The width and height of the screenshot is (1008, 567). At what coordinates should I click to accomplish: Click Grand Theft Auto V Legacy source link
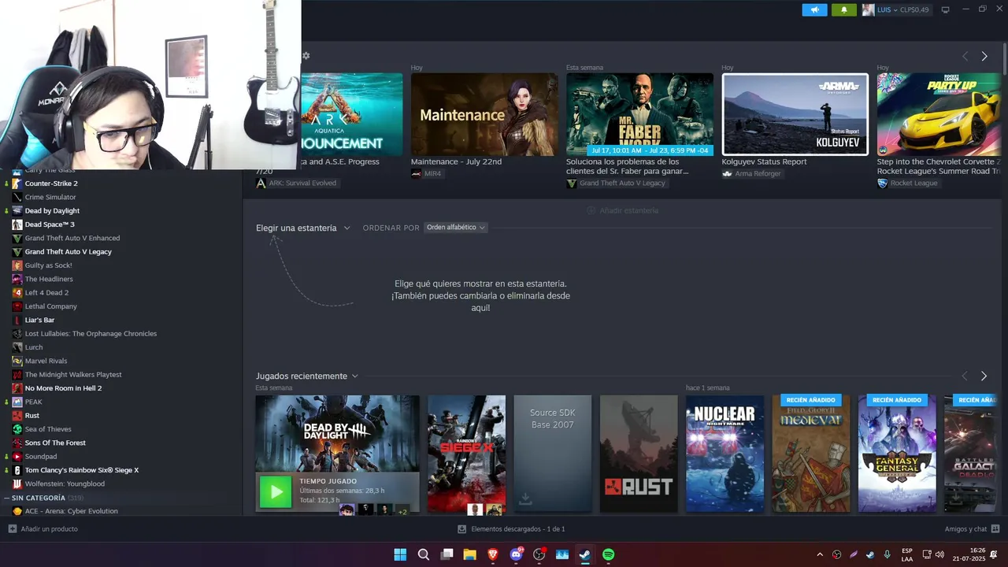(x=622, y=183)
